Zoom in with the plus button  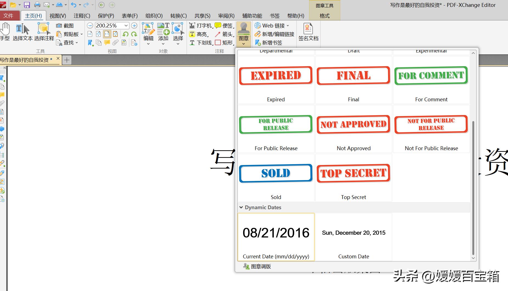[134, 26]
